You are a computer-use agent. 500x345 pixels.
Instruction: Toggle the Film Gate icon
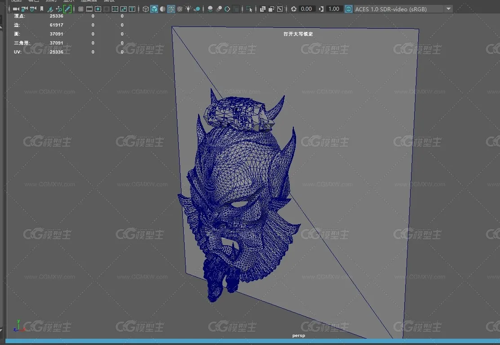click(x=89, y=9)
